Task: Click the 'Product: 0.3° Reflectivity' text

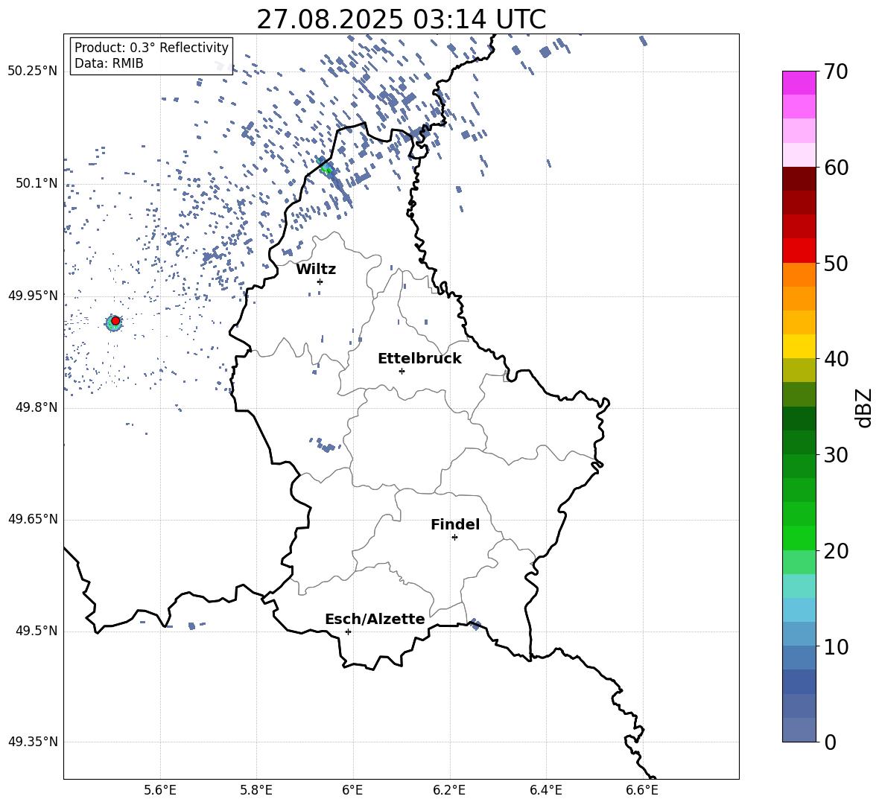Action: coord(151,47)
